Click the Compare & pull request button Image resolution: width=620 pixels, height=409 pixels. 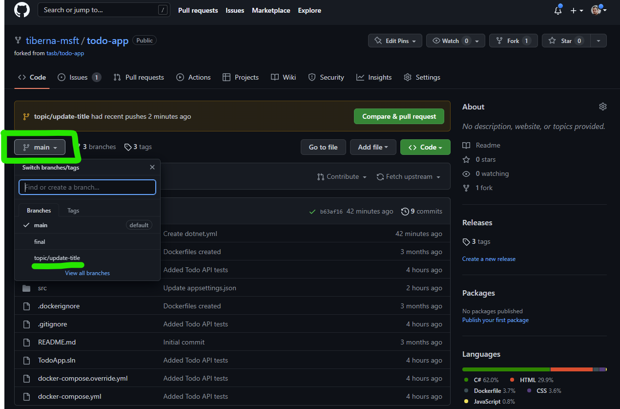(x=399, y=116)
